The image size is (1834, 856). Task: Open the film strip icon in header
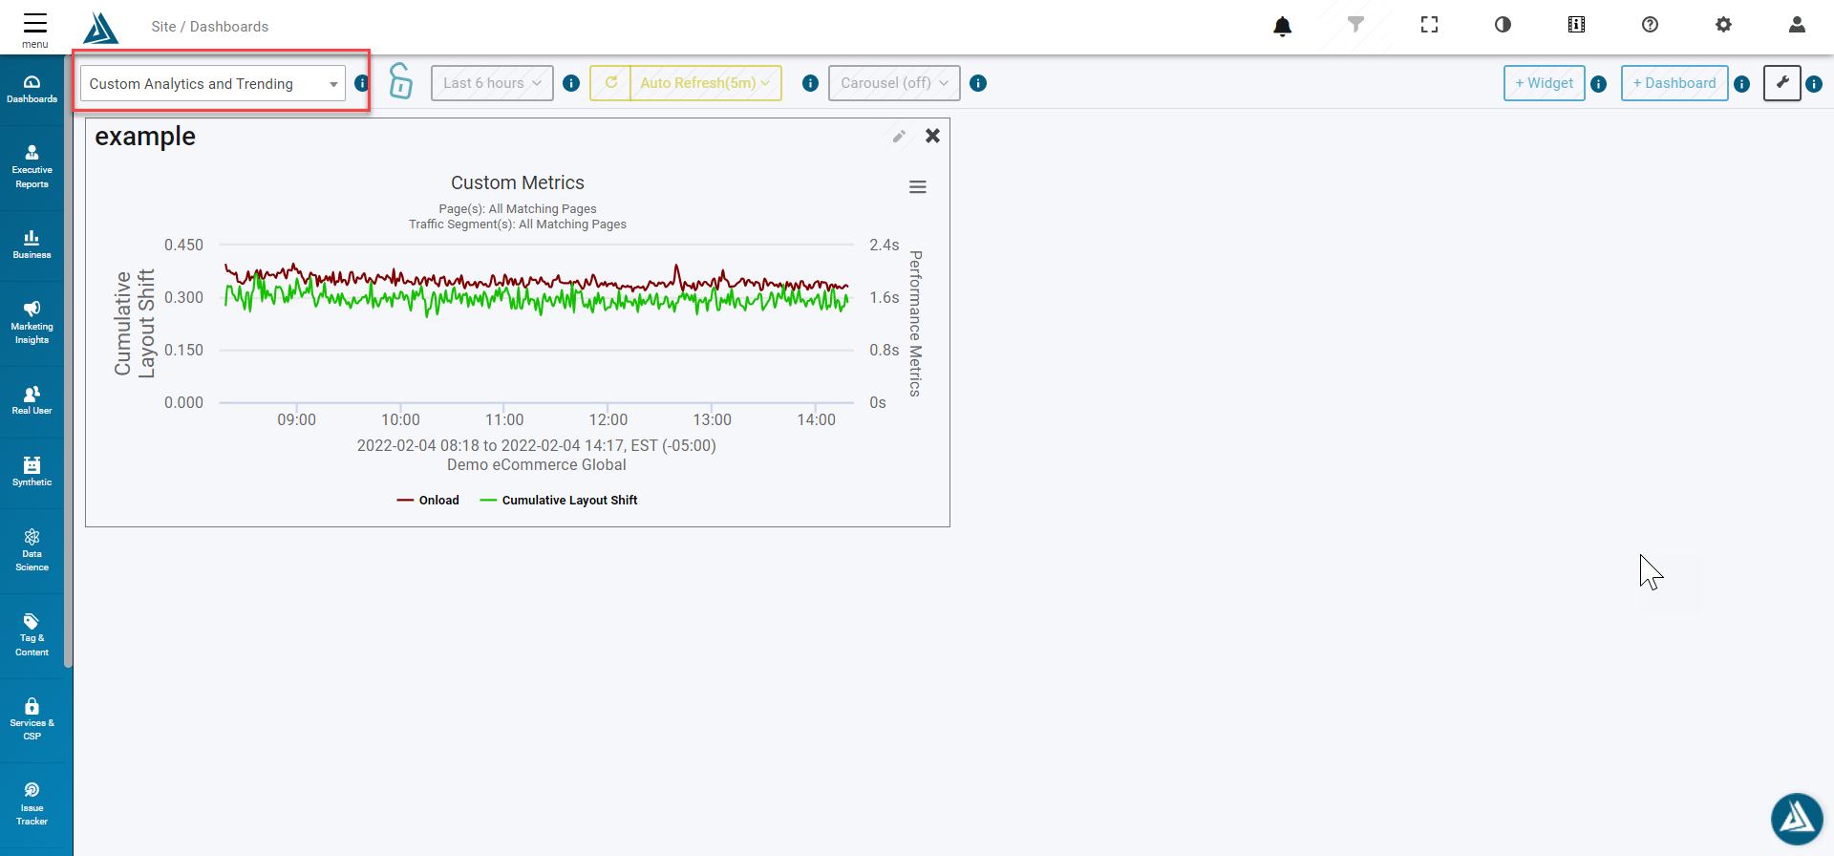1576,25
